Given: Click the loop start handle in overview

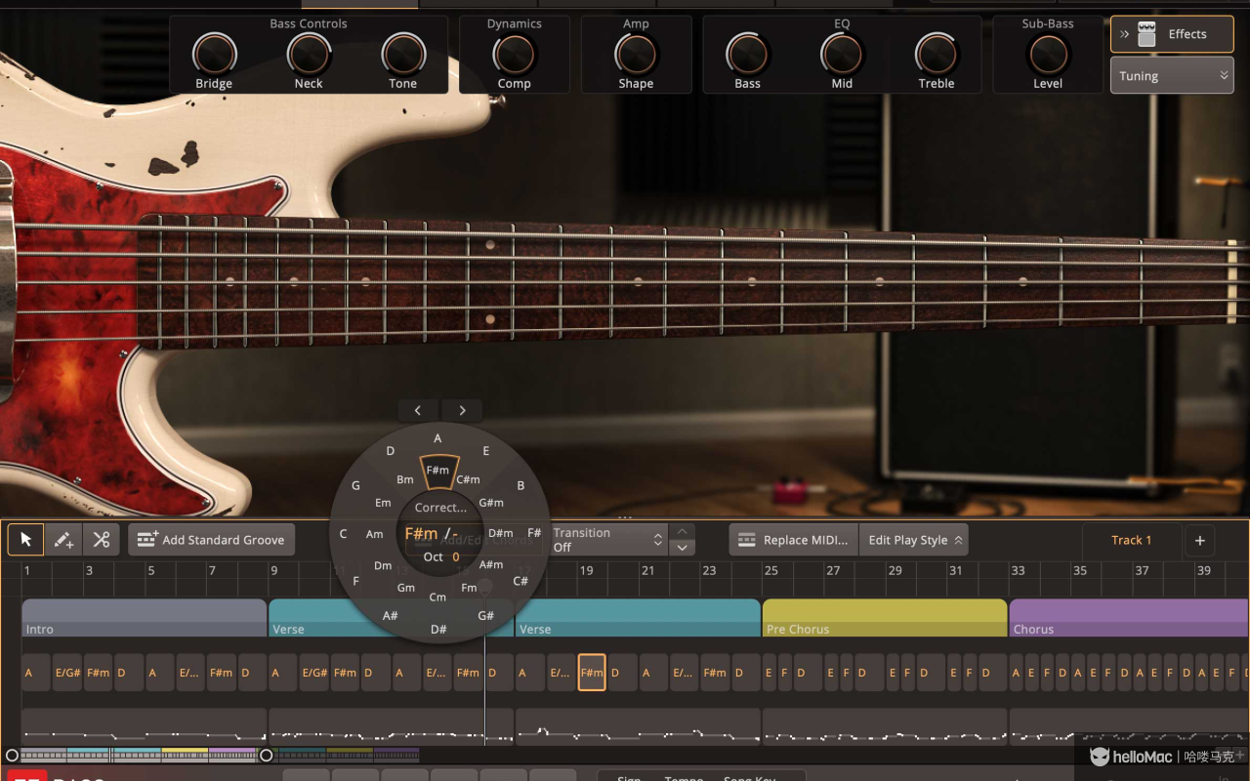Looking at the screenshot, I should (x=12, y=756).
